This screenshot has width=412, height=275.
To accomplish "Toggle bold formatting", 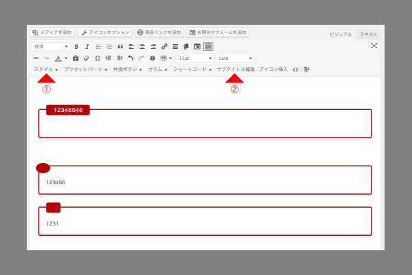I will (76, 47).
